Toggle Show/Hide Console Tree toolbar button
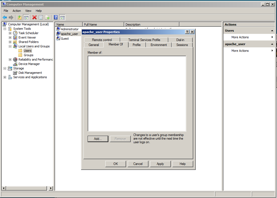The image size is (277, 198). click(26, 17)
